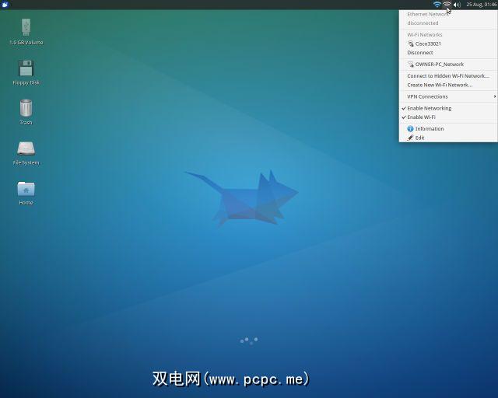Open the Trash icon on desktop
The width and height of the screenshot is (498, 398).
26,109
